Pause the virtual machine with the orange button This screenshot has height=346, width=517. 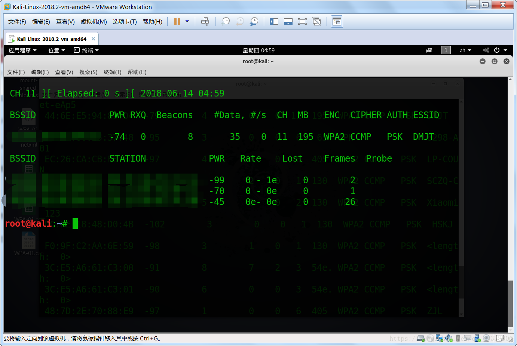point(177,22)
